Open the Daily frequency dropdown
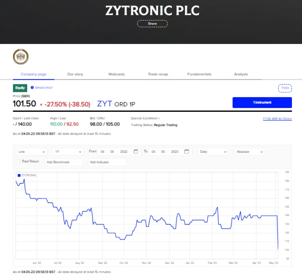This screenshot has width=302, height=278. (213, 151)
